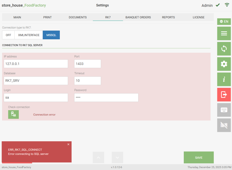Click the IP address input field
The image size is (232, 170).
click(x=36, y=64)
